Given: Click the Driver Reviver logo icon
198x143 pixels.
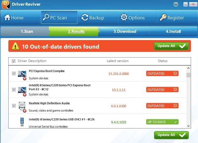Looking at the screenshot, I should (6, 4).
